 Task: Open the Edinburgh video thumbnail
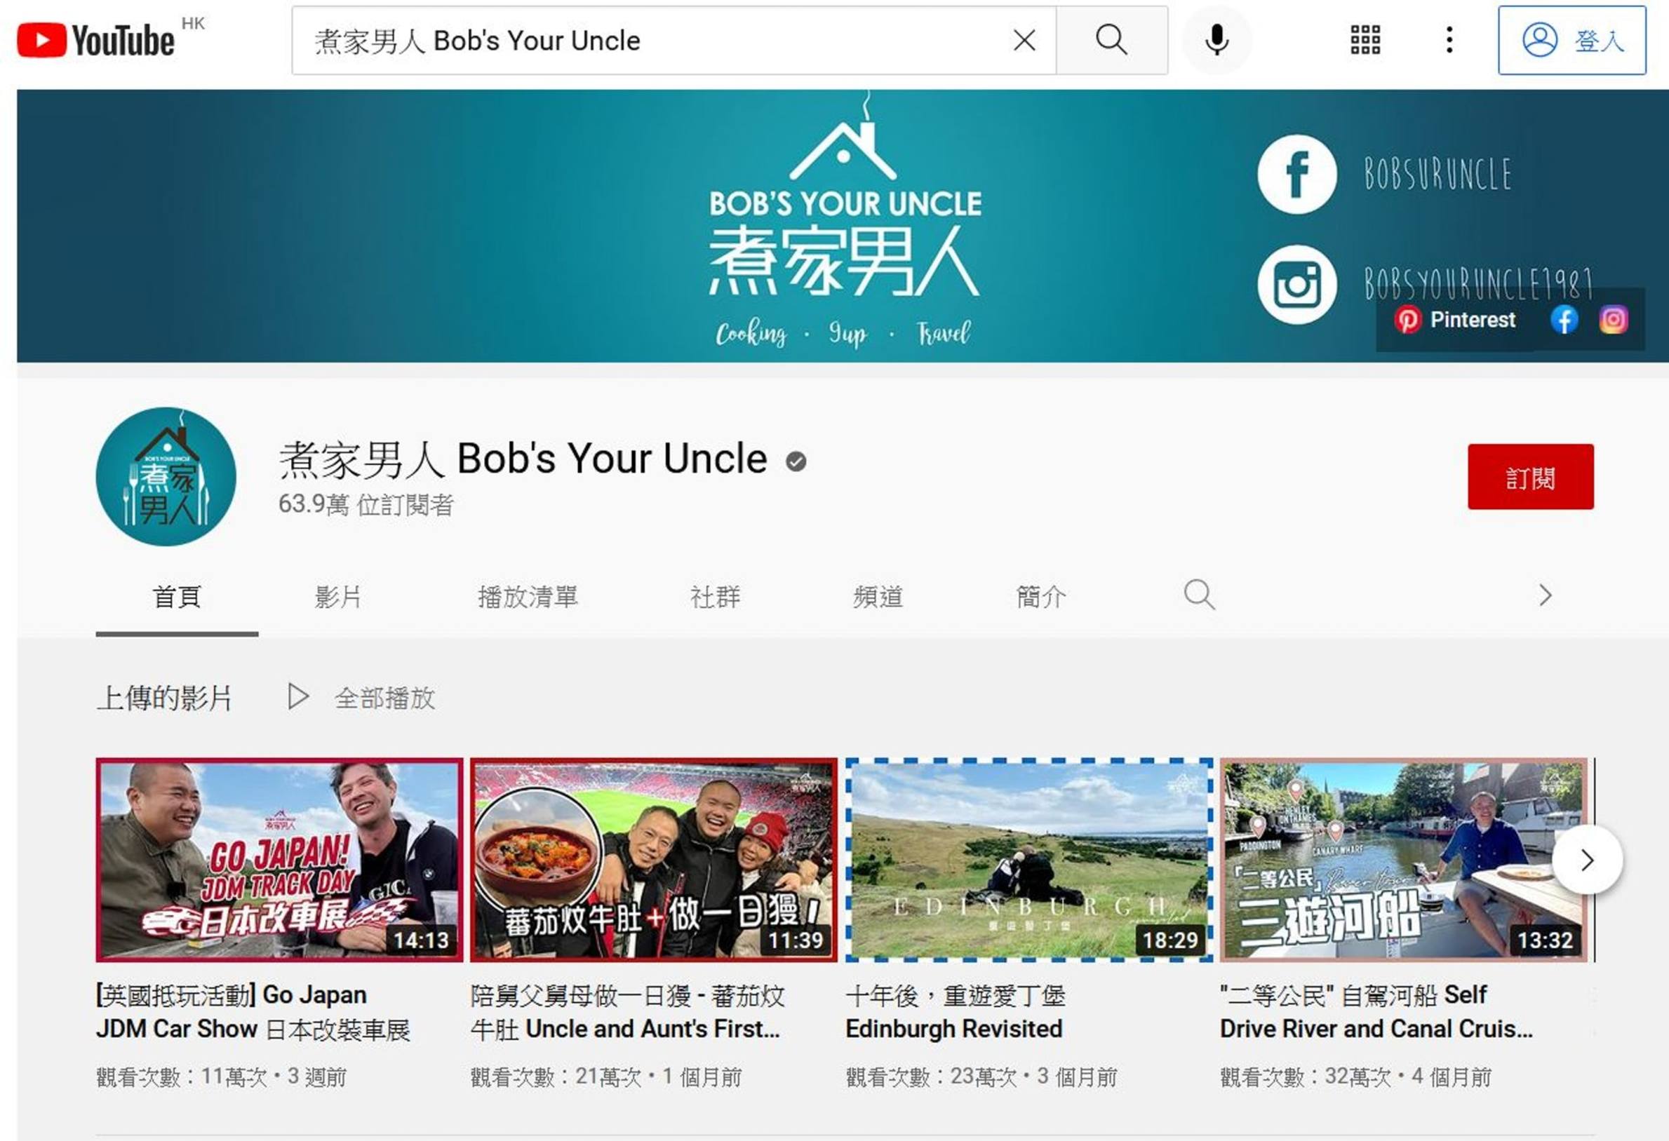pyautogui.click(x=1028, y=860)
